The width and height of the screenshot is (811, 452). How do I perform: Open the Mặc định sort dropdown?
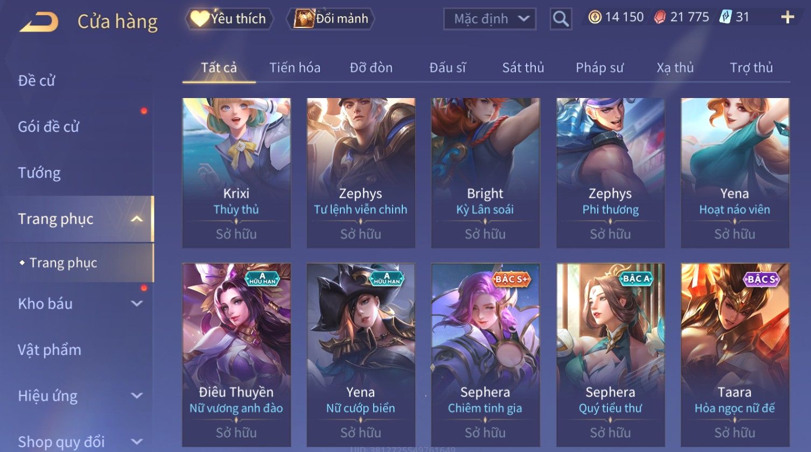coord(490,19)
